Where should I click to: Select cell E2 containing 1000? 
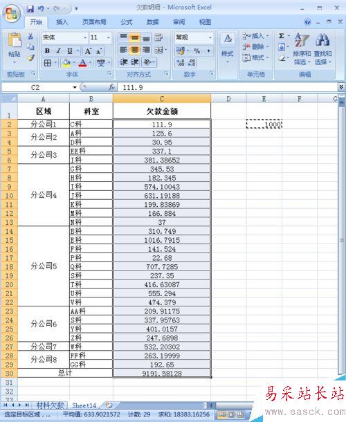[264, 124]
